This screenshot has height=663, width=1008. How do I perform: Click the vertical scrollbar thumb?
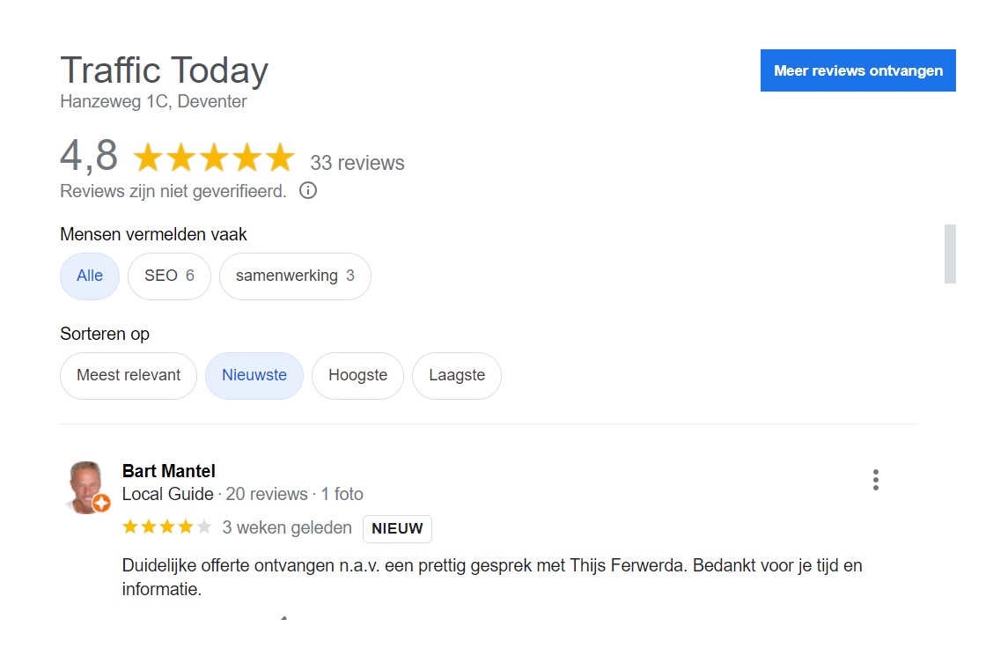(x=950, y=254)
